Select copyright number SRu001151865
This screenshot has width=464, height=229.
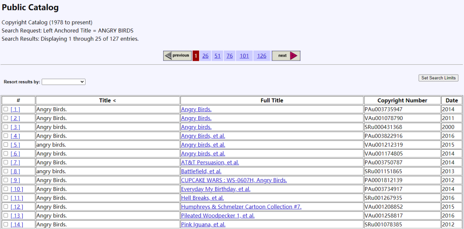[384, 172]
